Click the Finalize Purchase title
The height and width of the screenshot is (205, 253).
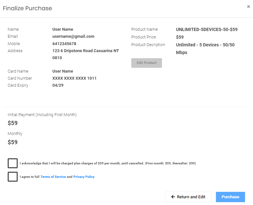coord(27,8)
